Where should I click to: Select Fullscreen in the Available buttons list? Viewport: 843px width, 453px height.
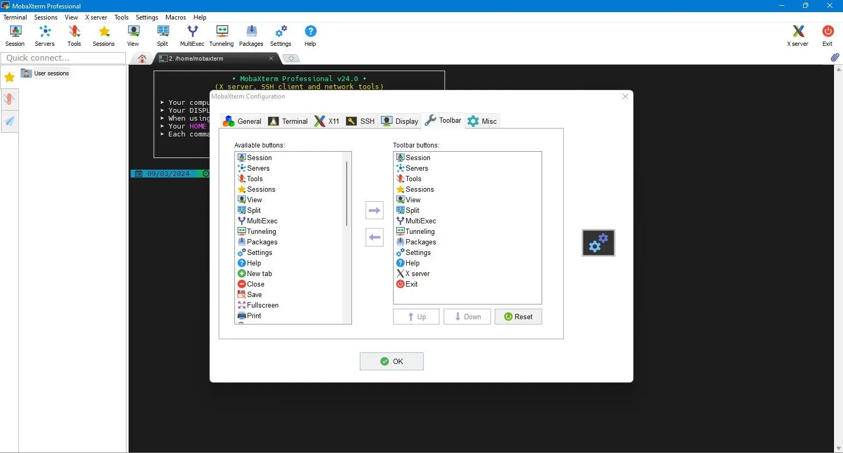(258, 305)
